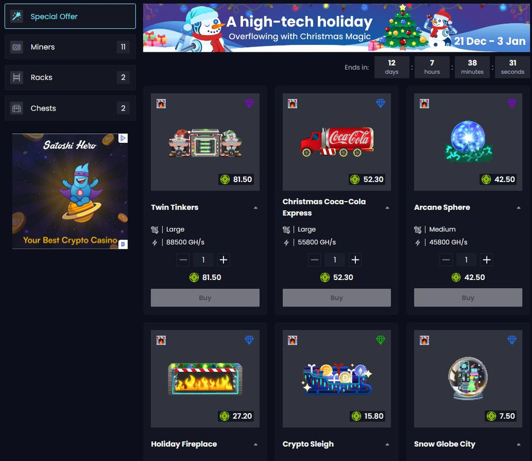The height and width of the screenshot is (461, 532).
Task: Decrease Arcane Sphere quantity with minus button
Action: [446, 260]
